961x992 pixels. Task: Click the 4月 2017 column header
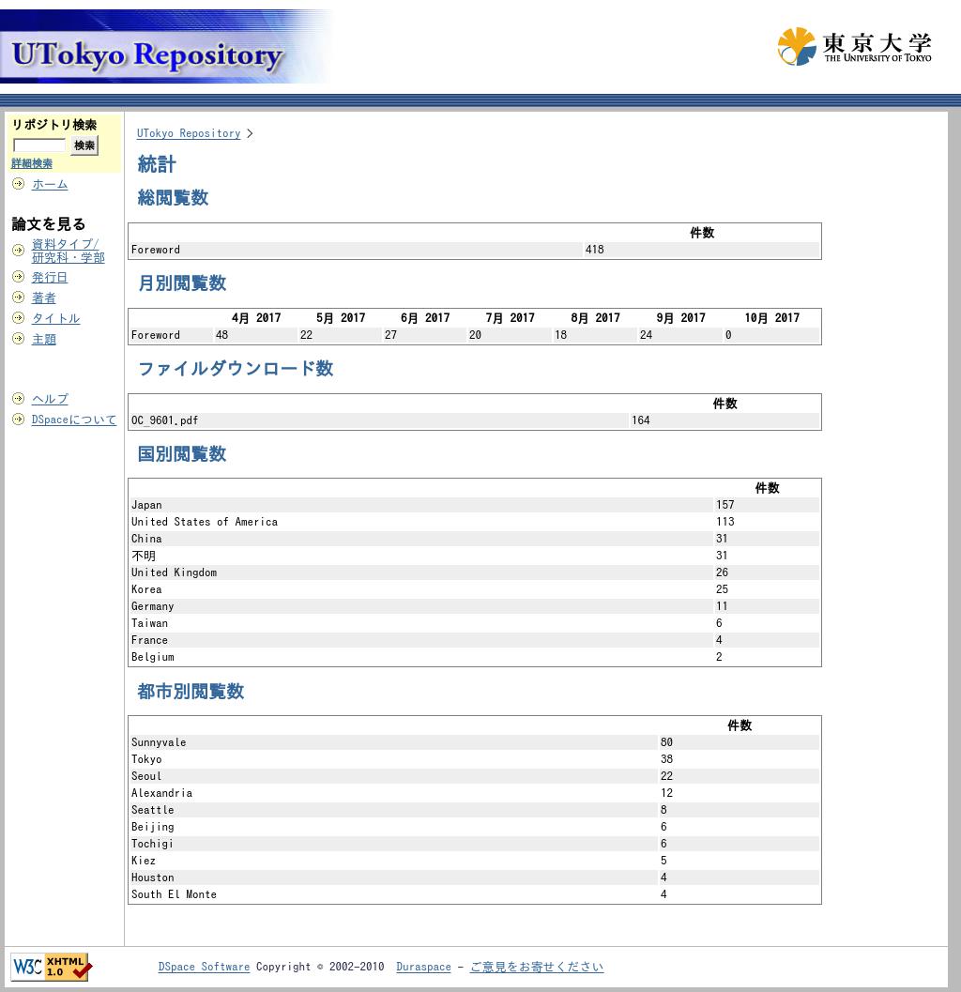pos(255,317)
